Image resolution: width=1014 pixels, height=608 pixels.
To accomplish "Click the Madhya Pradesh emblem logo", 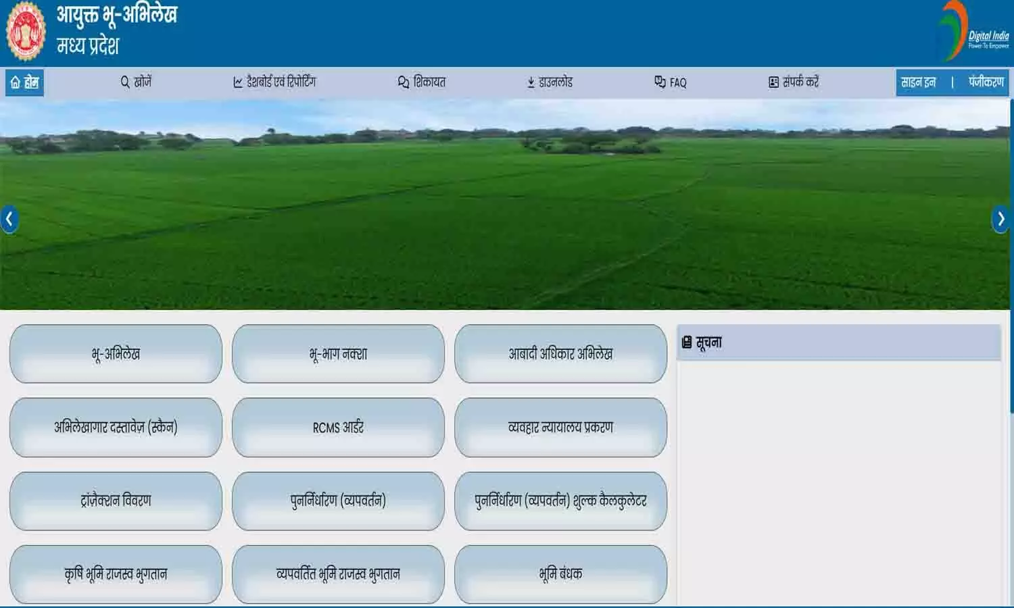I will [x=24, y=30].
